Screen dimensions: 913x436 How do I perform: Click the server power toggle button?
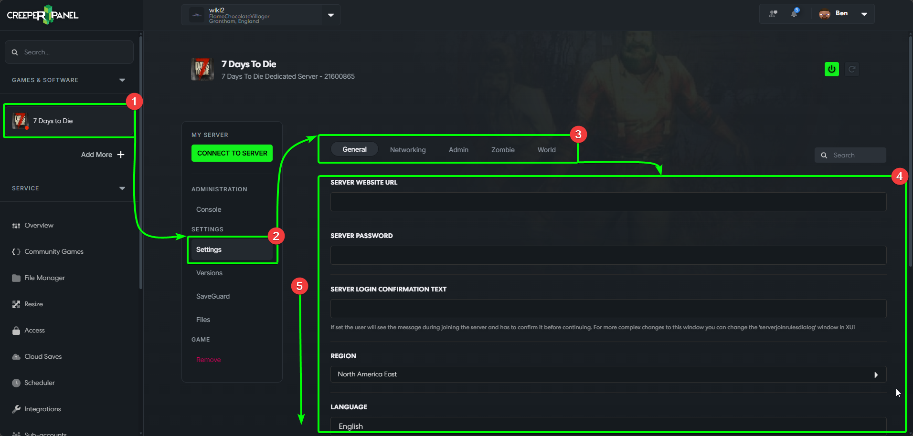click(x=831, y=69)
